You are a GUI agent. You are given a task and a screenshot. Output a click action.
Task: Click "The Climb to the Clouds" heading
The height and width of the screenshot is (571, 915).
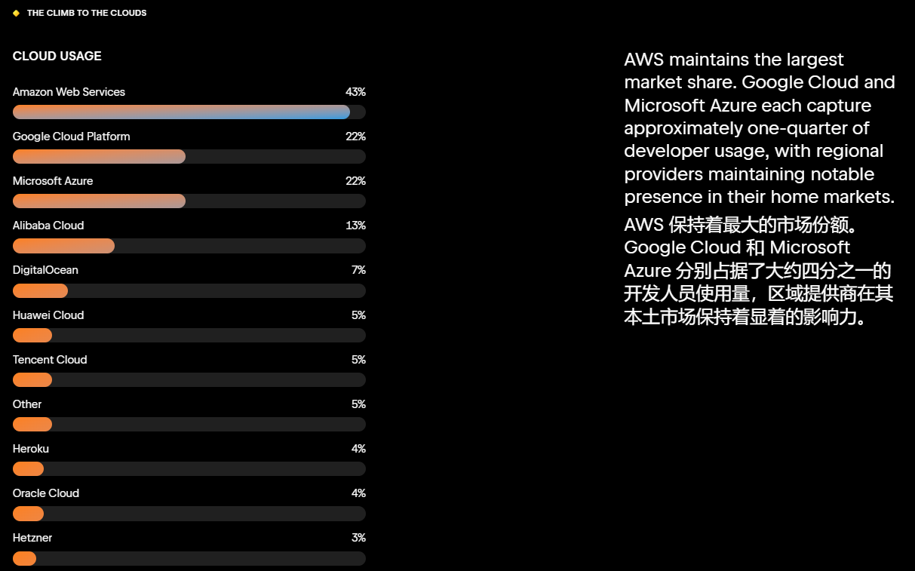[x=87, y=13]
